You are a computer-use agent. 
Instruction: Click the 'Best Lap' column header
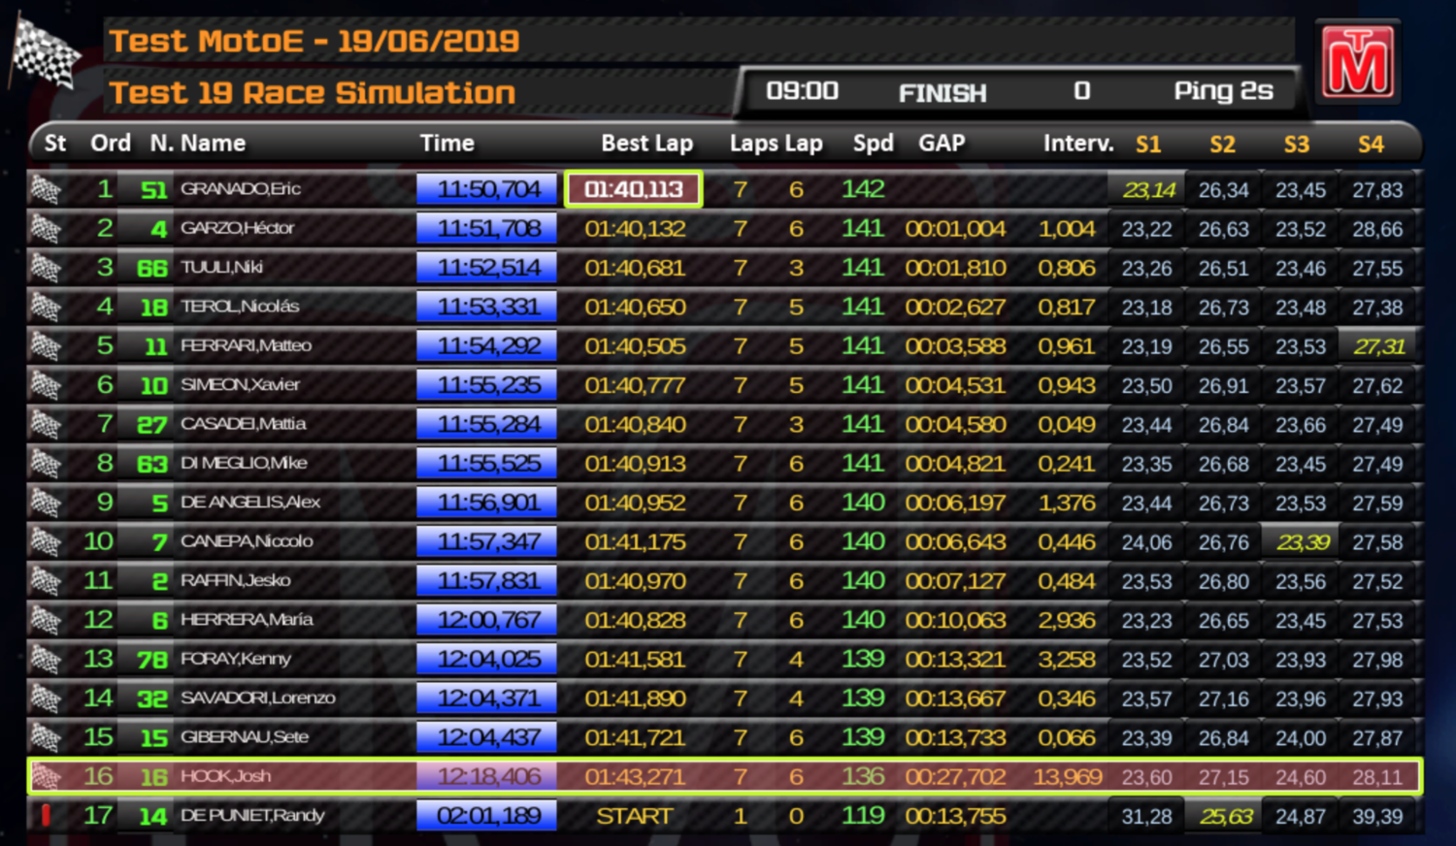646,144
